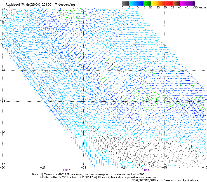Click the dark purple 45-50 knots legend swatch
This screenshot has width=207, height=182.
(191, 3)
